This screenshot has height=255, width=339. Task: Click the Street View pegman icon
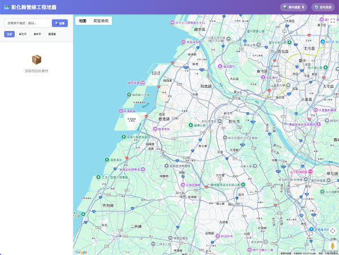pos(332,244)
